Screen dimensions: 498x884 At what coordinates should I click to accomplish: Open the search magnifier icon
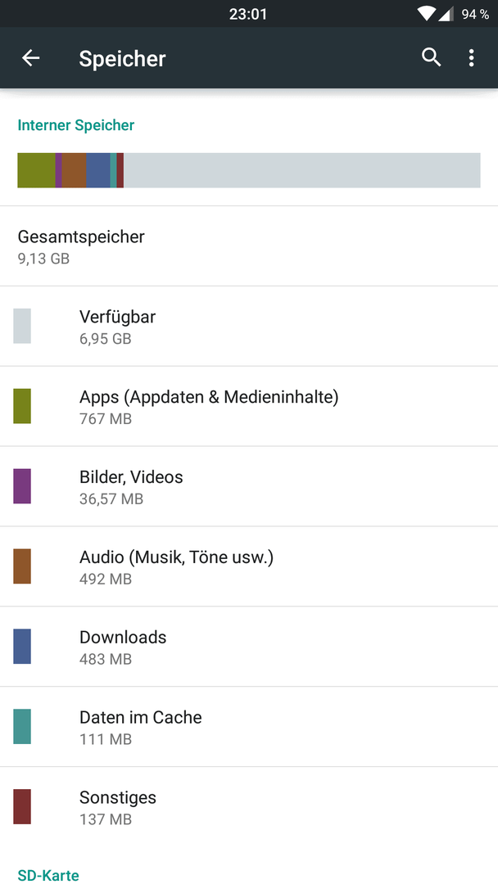pyautogui.click(x=431, y=57)
